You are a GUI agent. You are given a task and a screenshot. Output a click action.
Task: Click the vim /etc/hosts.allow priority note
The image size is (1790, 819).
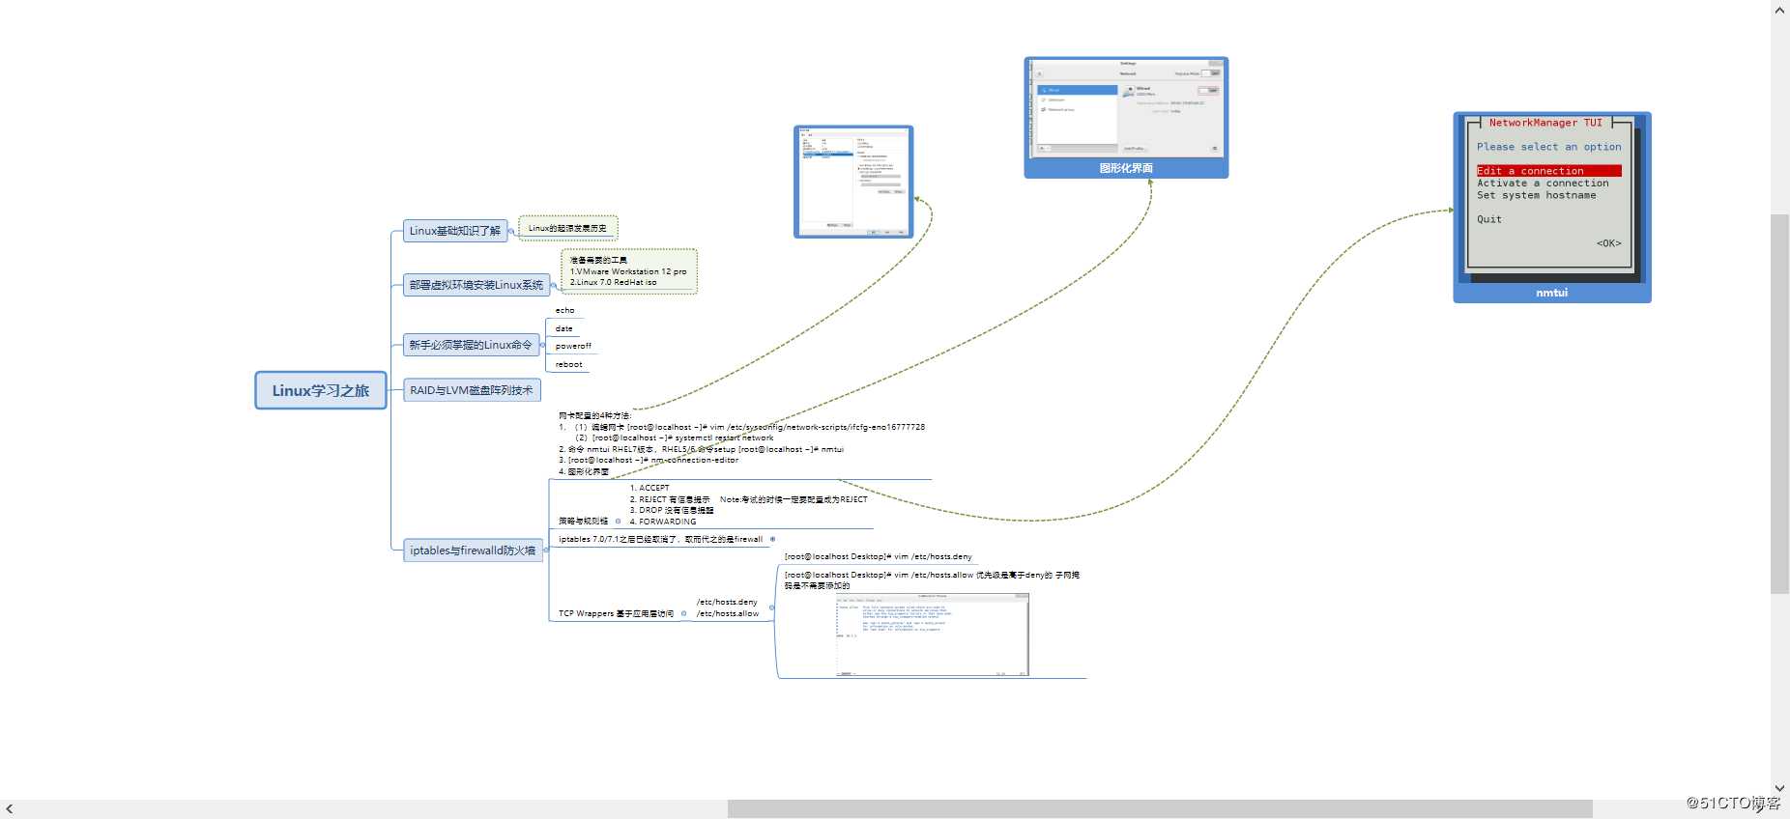pyautogui.click(x=932, y=580)
